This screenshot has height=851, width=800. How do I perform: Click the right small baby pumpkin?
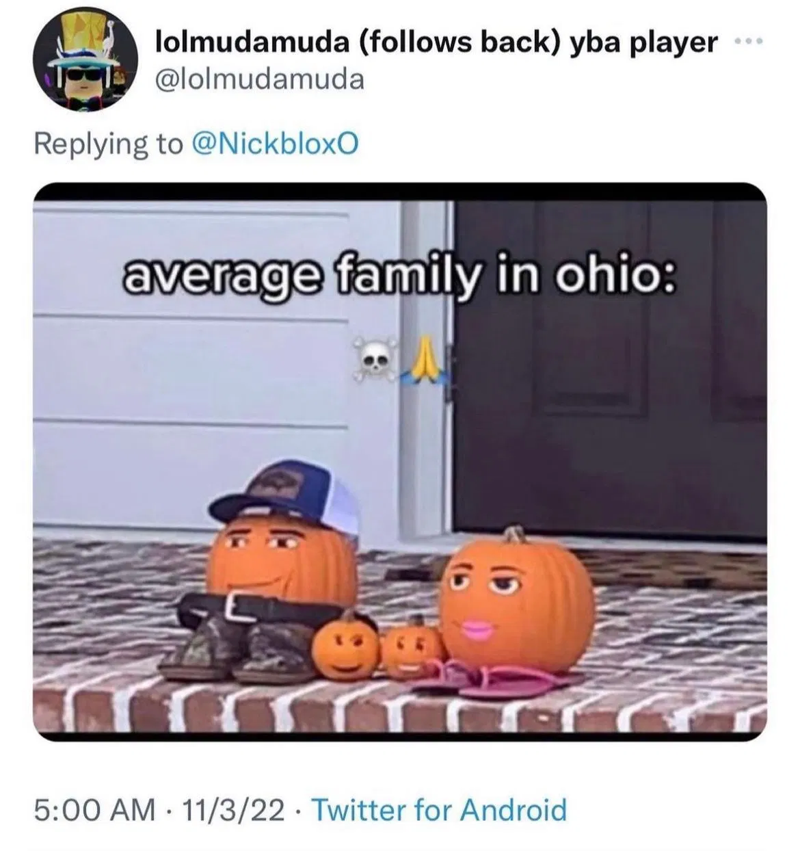click(x=409, y=646)
